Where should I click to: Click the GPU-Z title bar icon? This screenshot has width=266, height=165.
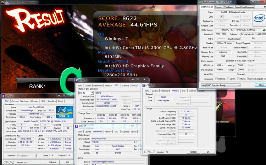point(200,2)
